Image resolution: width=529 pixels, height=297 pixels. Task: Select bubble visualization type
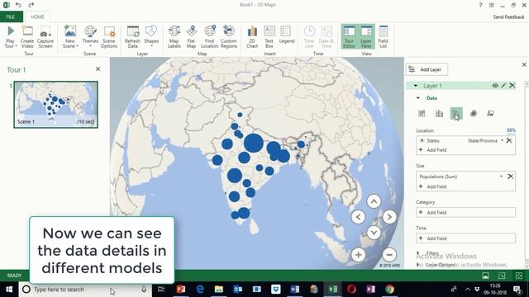[456, 114]
